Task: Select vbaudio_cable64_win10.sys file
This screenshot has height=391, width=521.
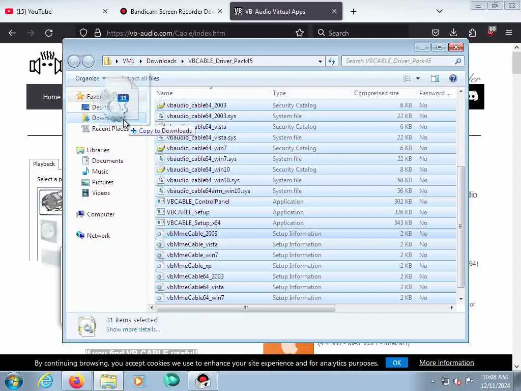Action: pyautogui.click(x=305, y=180)
